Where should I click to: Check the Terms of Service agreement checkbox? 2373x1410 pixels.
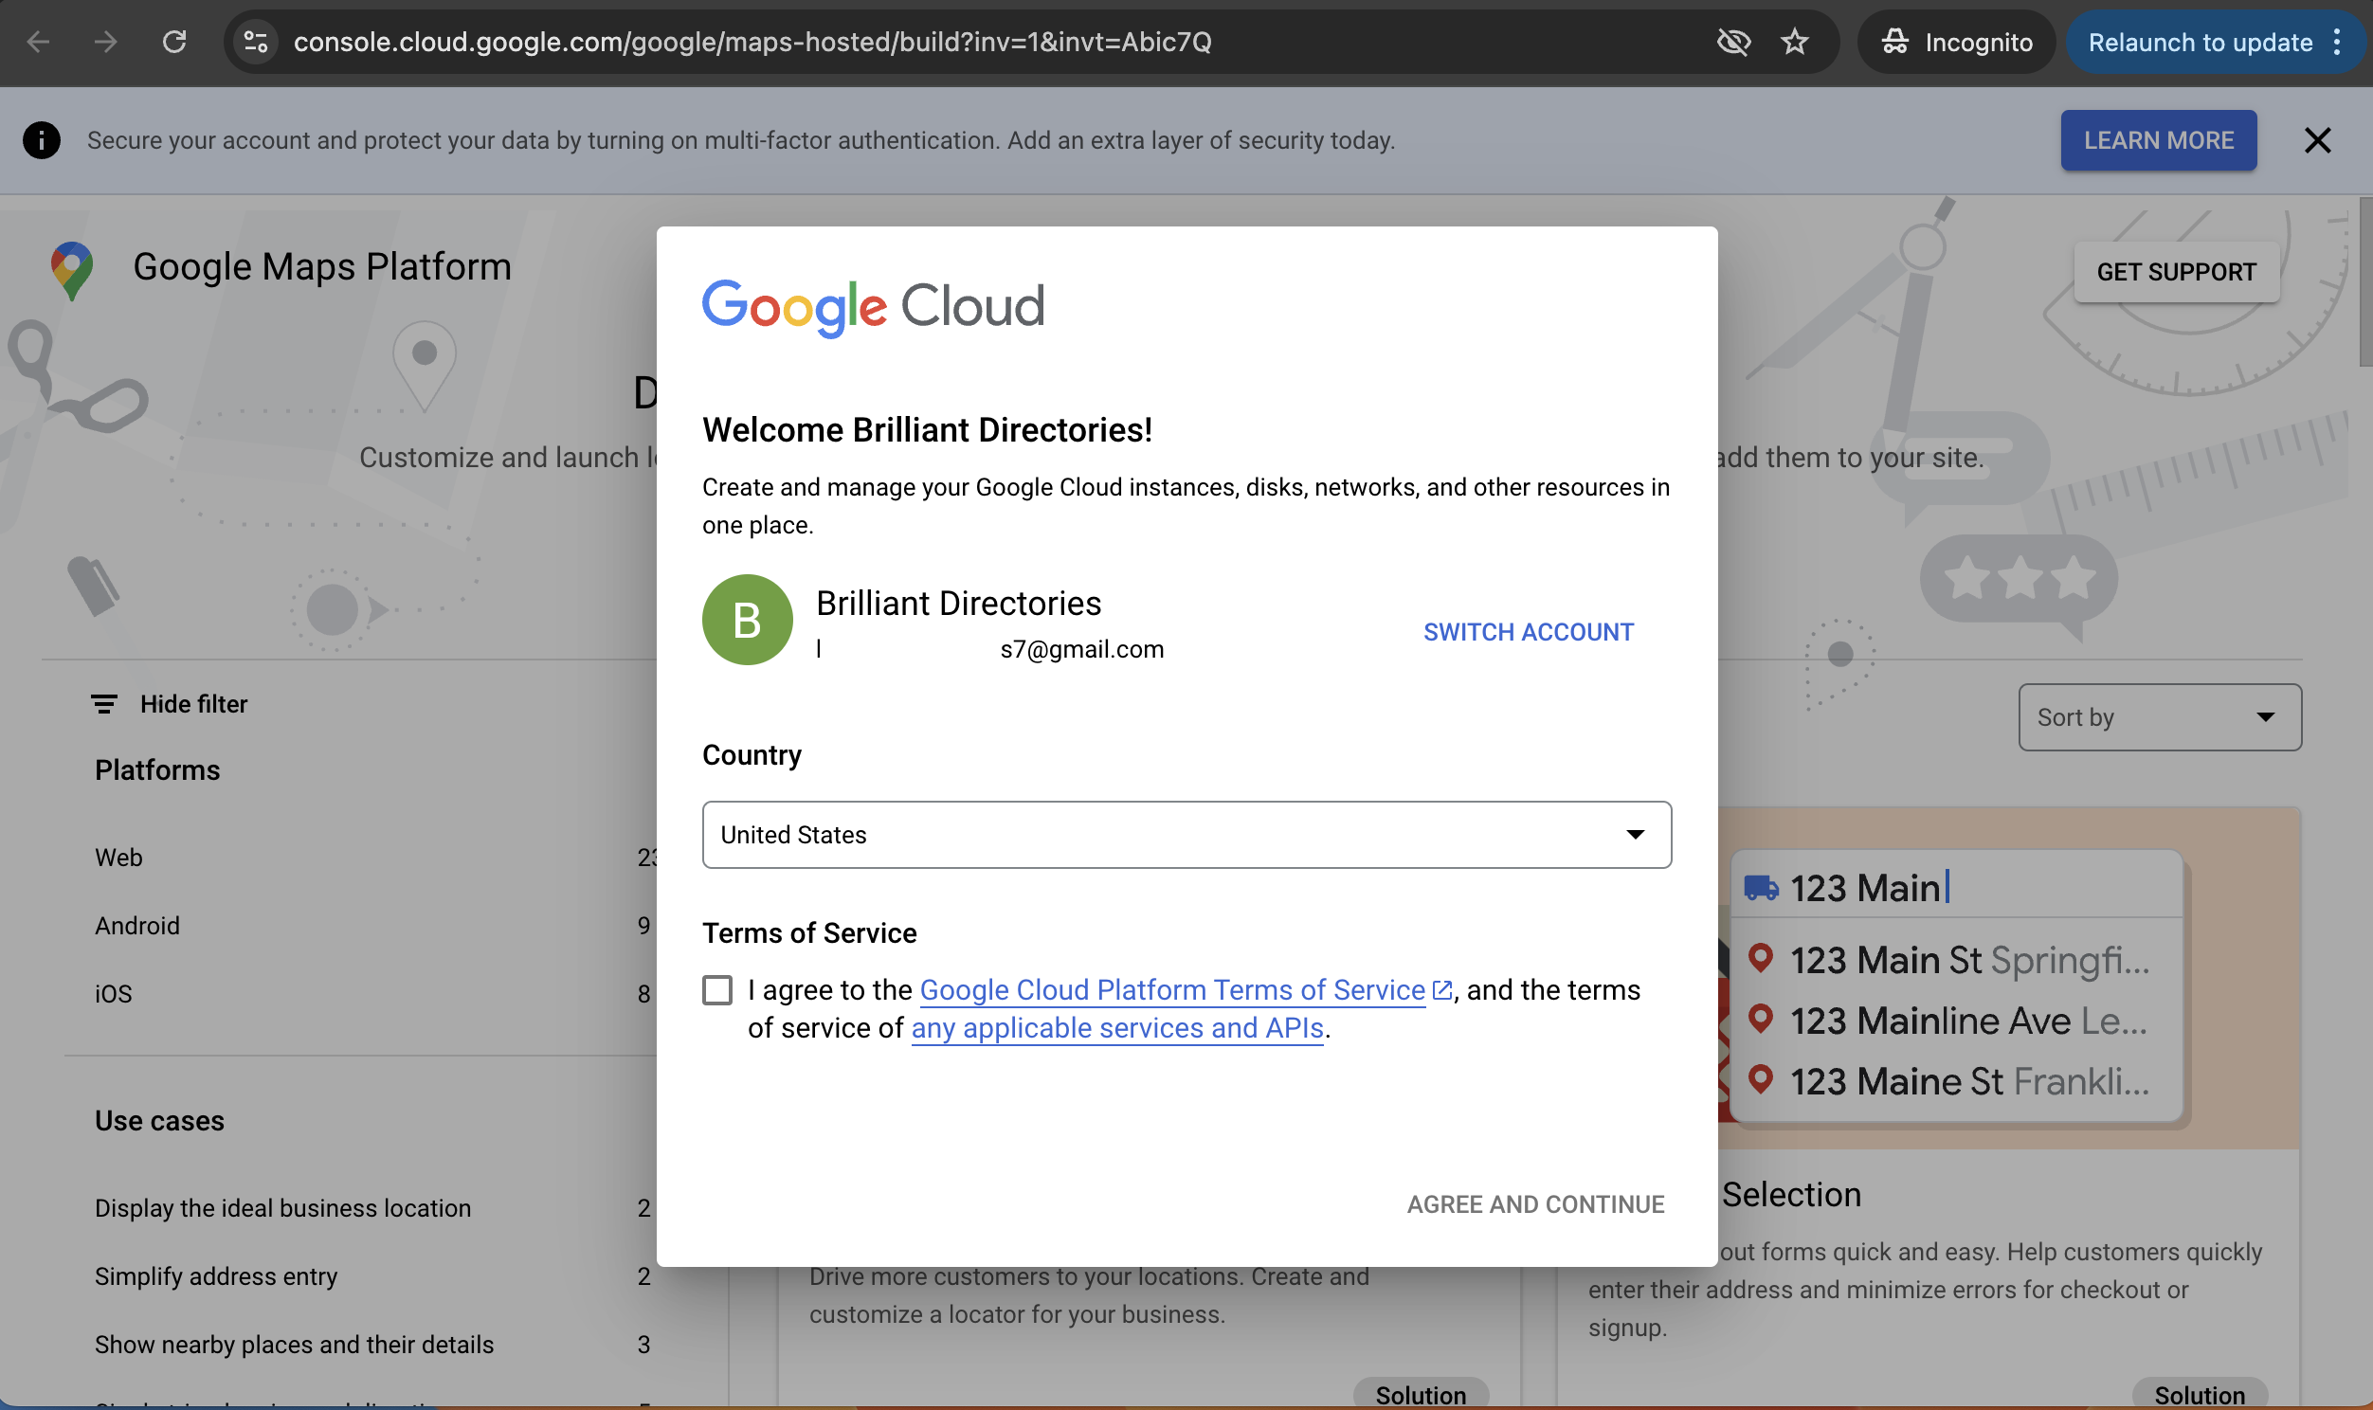coord(717,990)
